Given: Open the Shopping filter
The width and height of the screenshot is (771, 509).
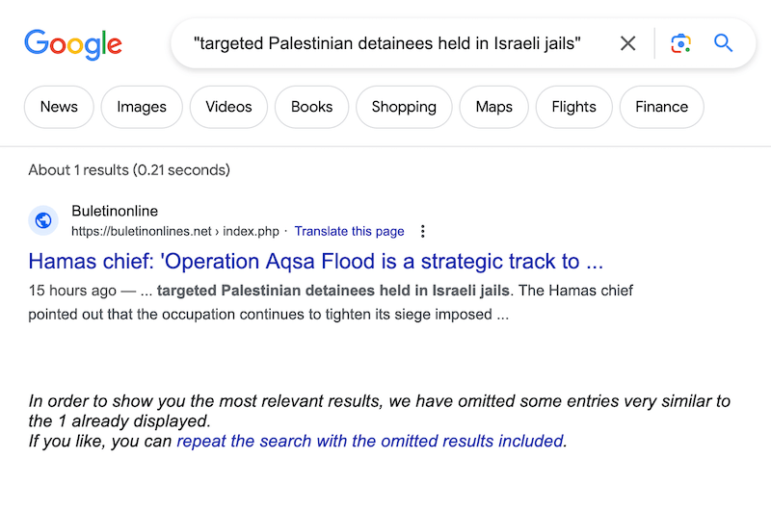Looking at the screenshot, I should pyautogui.click(x=404, y=107).
